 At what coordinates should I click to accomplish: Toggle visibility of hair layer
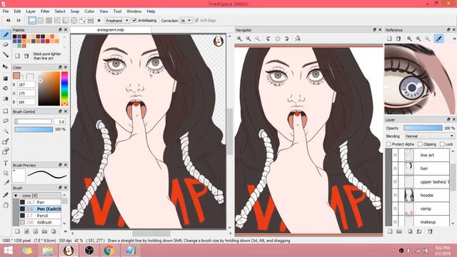395,168
